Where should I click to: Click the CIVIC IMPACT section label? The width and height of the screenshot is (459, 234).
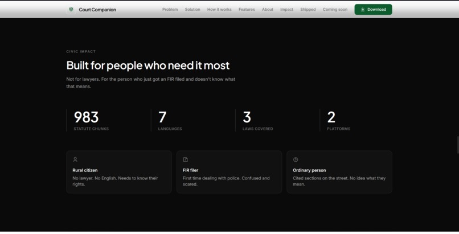point(81,51)
